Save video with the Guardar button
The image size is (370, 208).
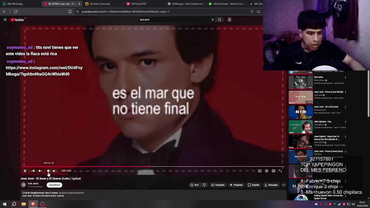point(254,185)
